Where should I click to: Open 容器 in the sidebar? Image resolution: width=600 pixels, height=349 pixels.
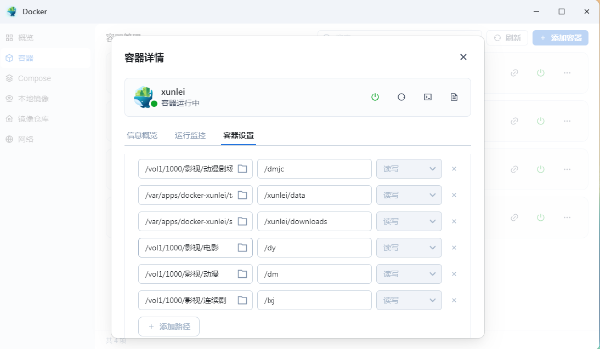click(45, 58)
